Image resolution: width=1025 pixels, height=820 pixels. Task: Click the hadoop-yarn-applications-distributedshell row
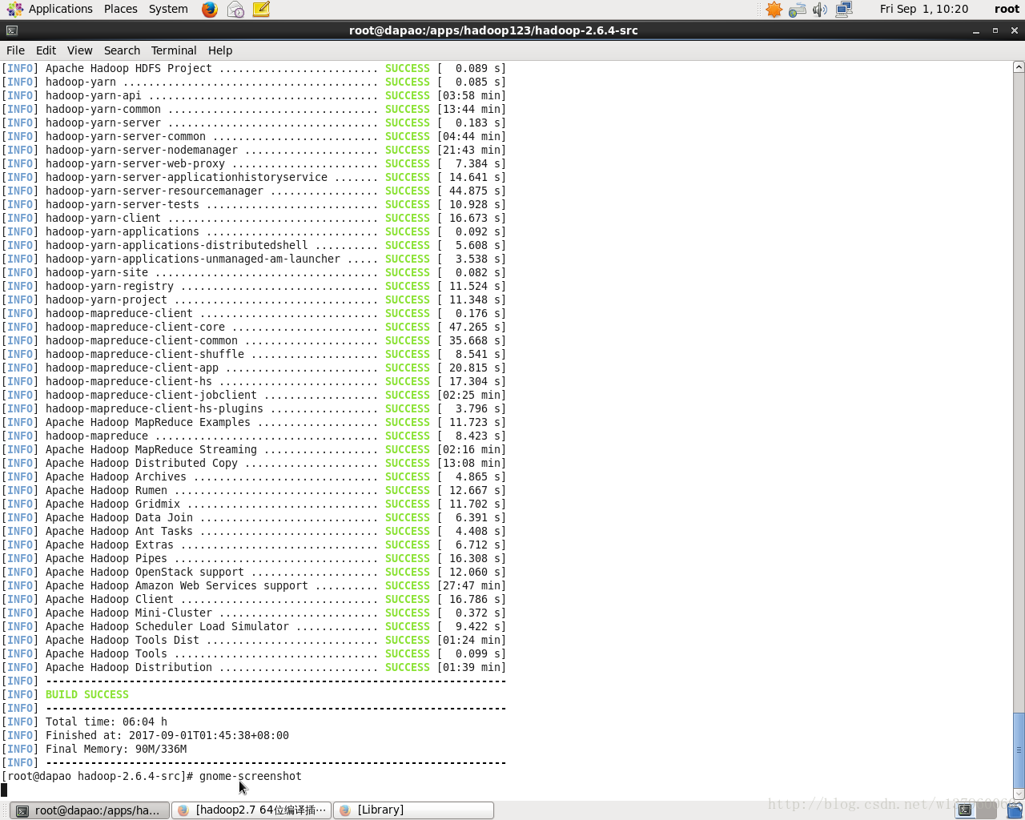pos(254,245)
